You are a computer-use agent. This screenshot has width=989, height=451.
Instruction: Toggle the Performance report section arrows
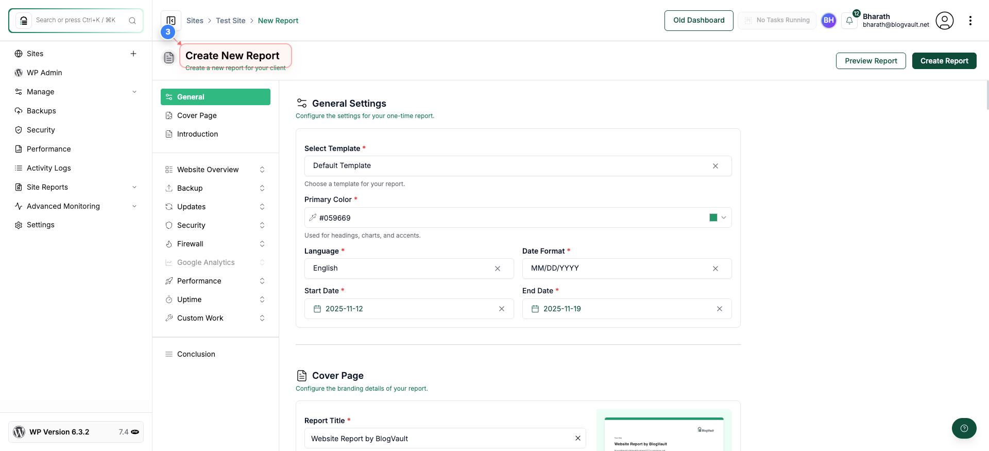[262, 281]
